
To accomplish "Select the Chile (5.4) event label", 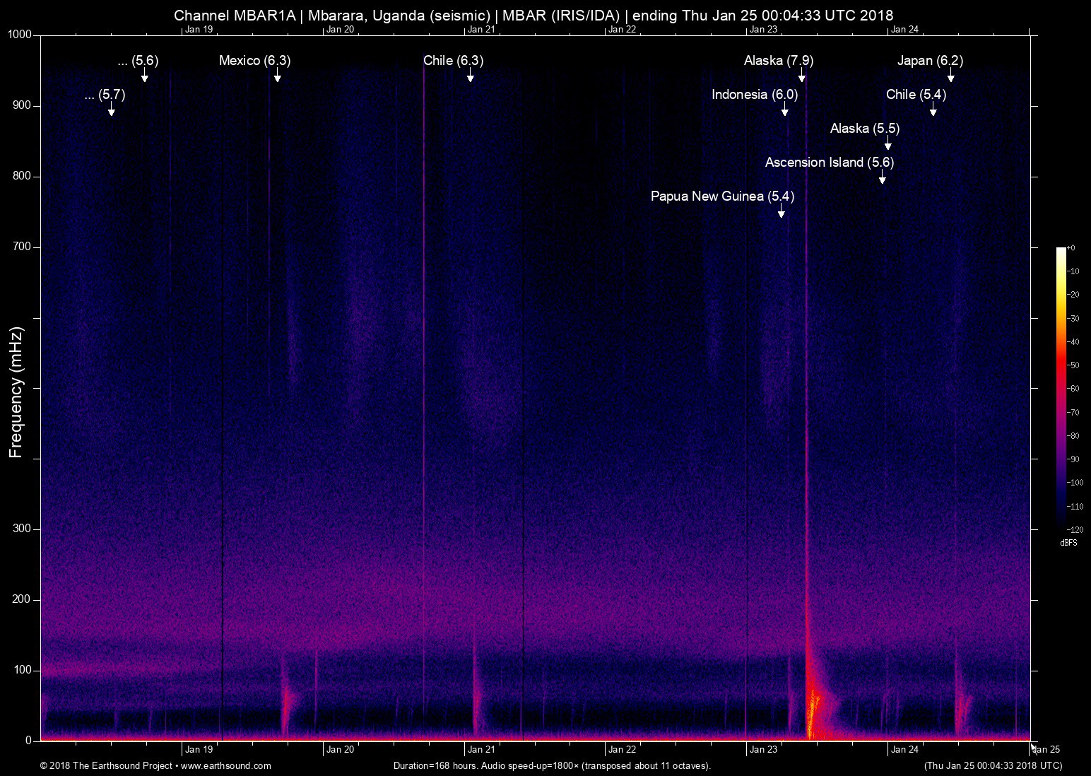I will point(915,94).
